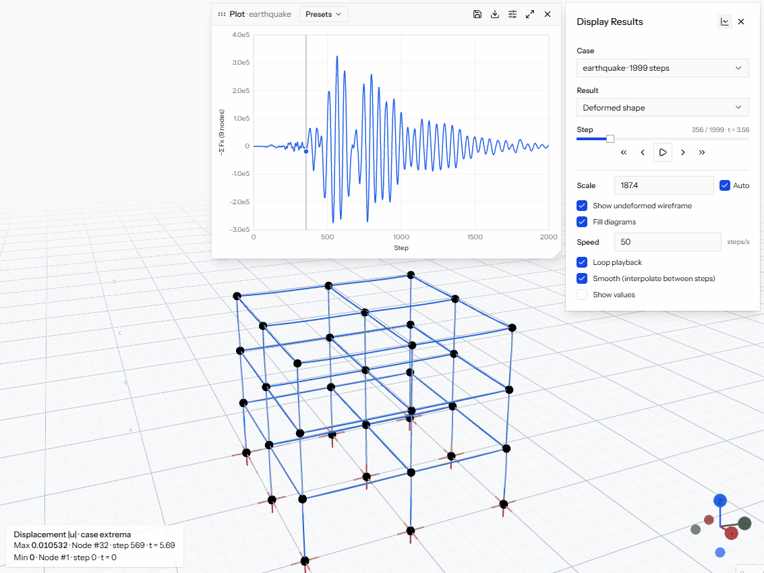Viewport: 764px width, 573px height.
Task: Go back one step
Action: (643, 152)
